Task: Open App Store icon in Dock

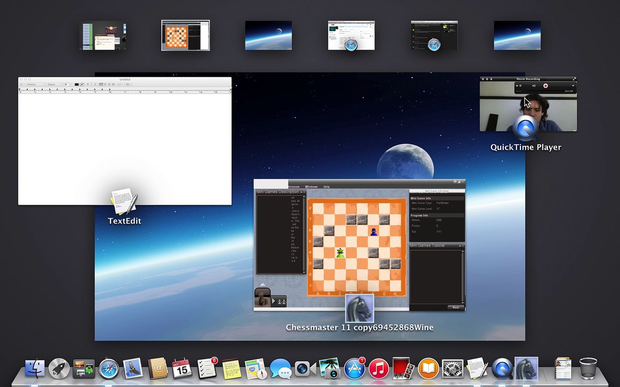Action: coord(354,368)
